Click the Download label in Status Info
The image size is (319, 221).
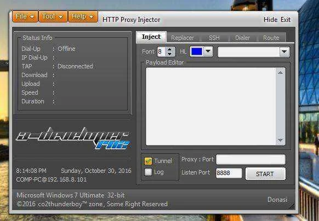tap(35, 75)
